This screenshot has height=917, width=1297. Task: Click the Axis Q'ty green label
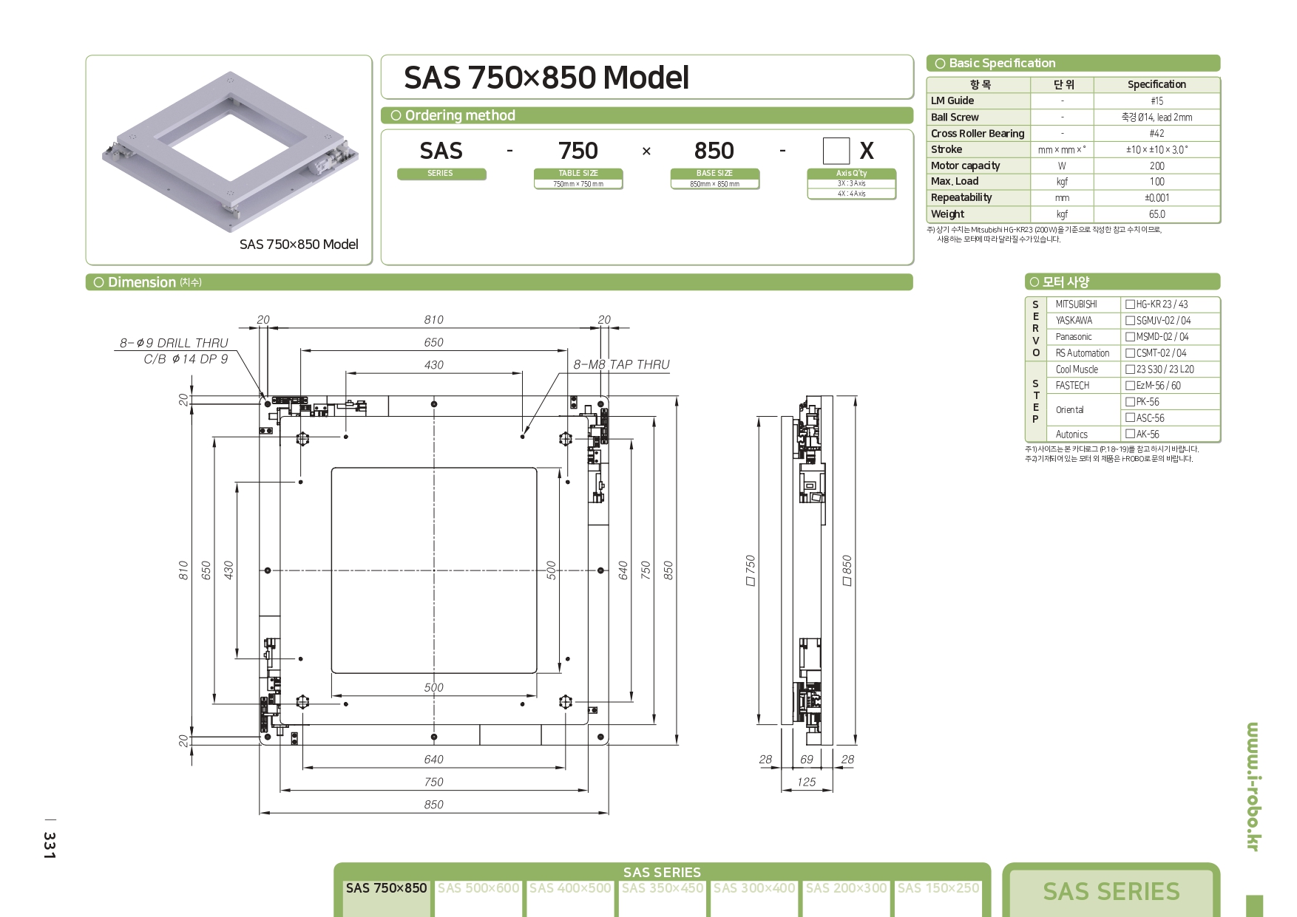point(852,174)
